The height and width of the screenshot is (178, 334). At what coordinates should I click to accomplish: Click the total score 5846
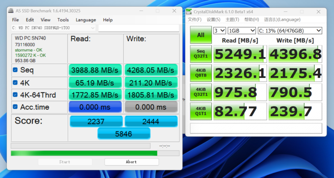tap(124, 133)
